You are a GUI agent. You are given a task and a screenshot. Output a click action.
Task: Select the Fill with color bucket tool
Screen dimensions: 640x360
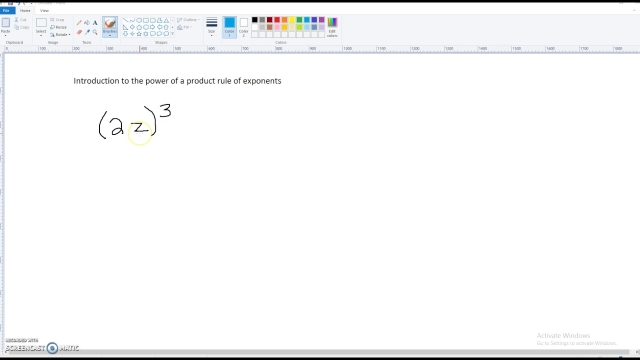tap(87, 22)
